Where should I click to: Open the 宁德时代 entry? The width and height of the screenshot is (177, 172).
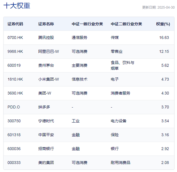pos(46,121)
